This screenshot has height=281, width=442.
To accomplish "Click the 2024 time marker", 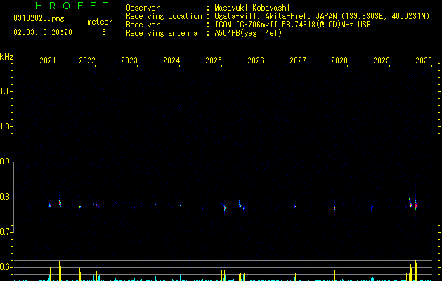I will coord(171,60).
